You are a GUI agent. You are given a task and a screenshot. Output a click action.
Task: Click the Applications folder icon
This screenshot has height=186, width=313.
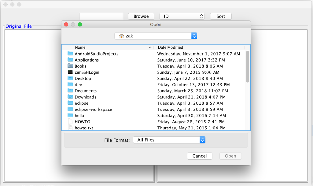point(70,60)
